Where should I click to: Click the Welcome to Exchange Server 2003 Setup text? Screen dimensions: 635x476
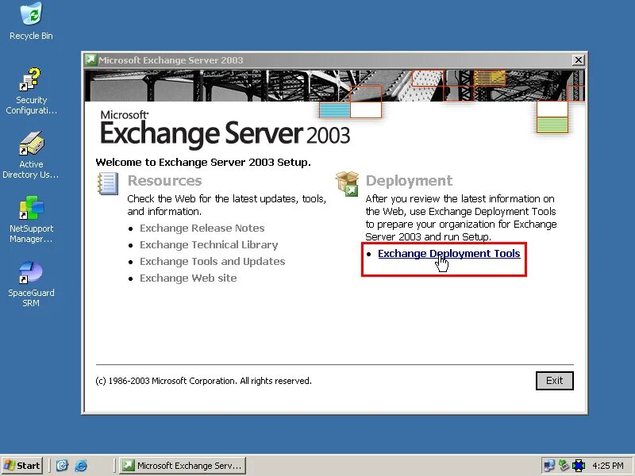[x=203, y=163]
